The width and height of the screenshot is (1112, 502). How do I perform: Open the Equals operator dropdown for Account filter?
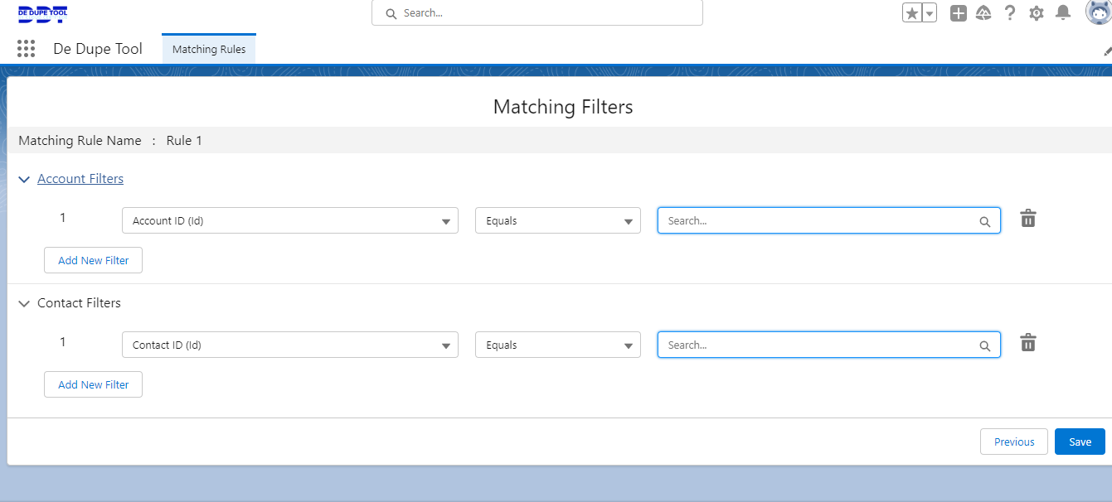557,221
